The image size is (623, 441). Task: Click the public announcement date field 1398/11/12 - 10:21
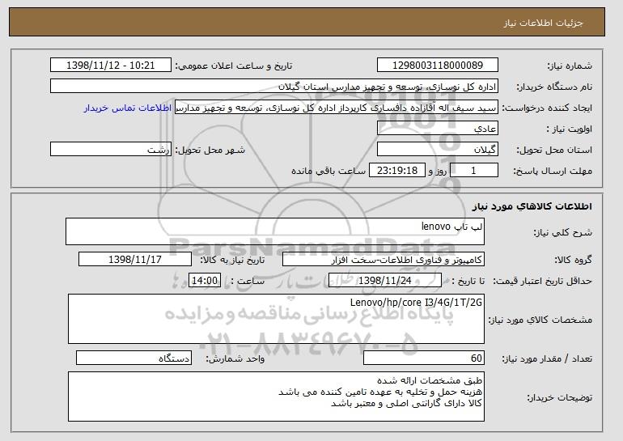click(111, 66)
